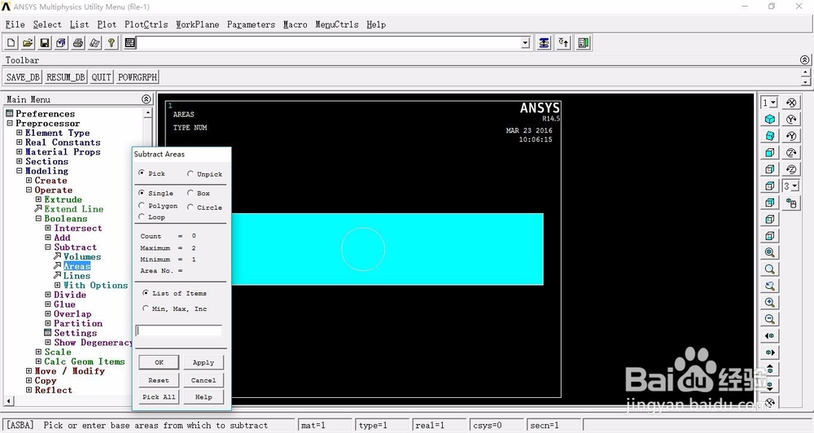814x433 pixels.
Task: Expand the Material Props tree node
Action: (x=20, y=152)
